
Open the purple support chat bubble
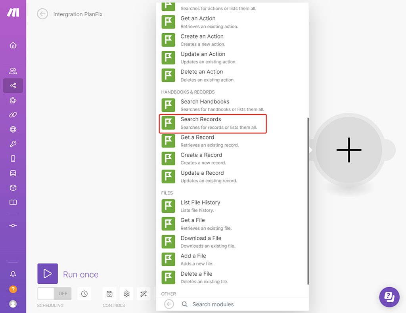coord(389,297)
